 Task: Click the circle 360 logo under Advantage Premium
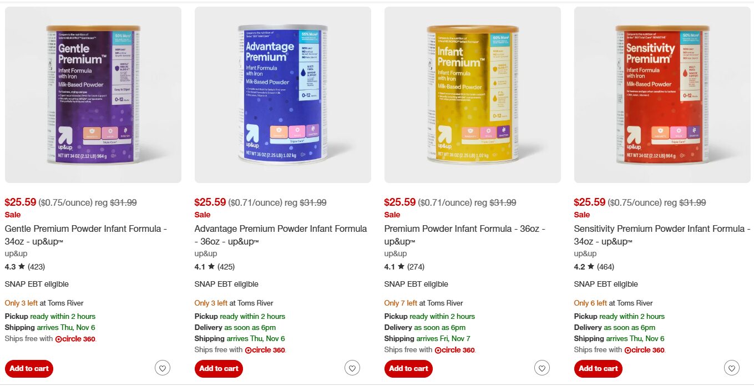[265, 350]
